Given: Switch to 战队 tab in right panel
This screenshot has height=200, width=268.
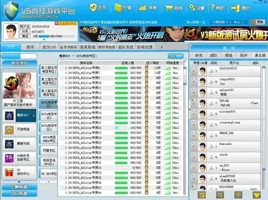Looking at the screenshot, I should [x=213, y=55].
